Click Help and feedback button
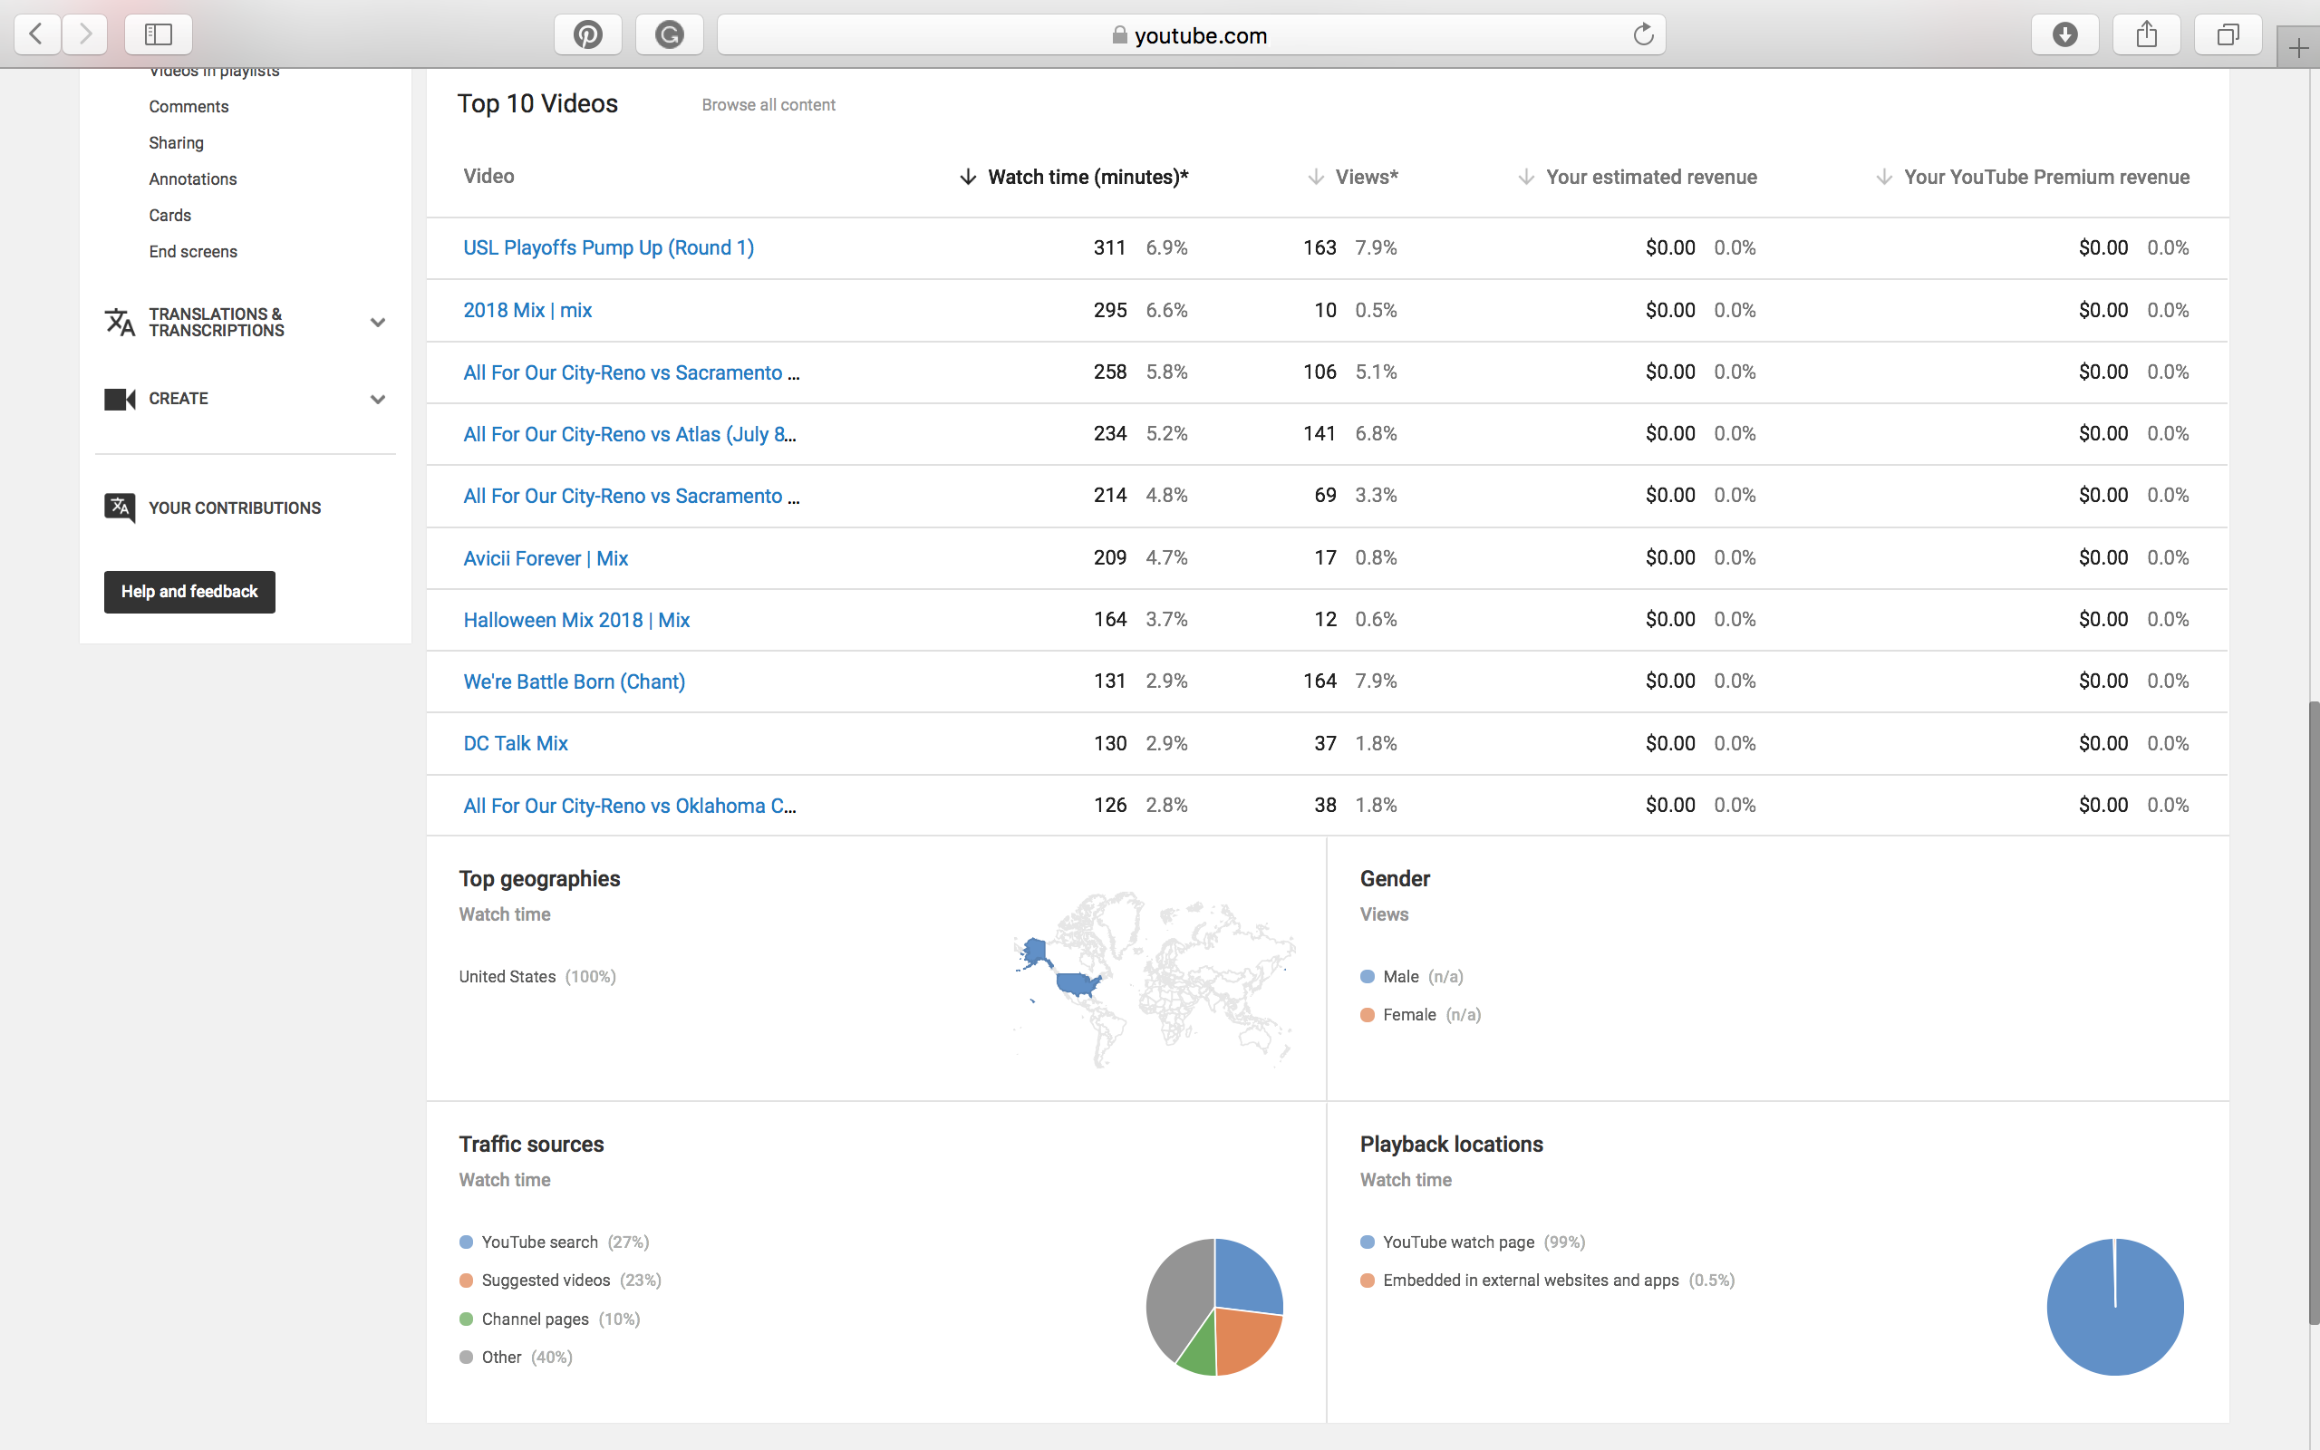The image size is (2320, 1450). click(x=188, y=592)
